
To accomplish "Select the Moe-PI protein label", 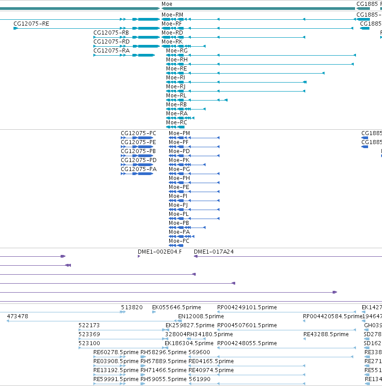I will [x=178, y=196].
